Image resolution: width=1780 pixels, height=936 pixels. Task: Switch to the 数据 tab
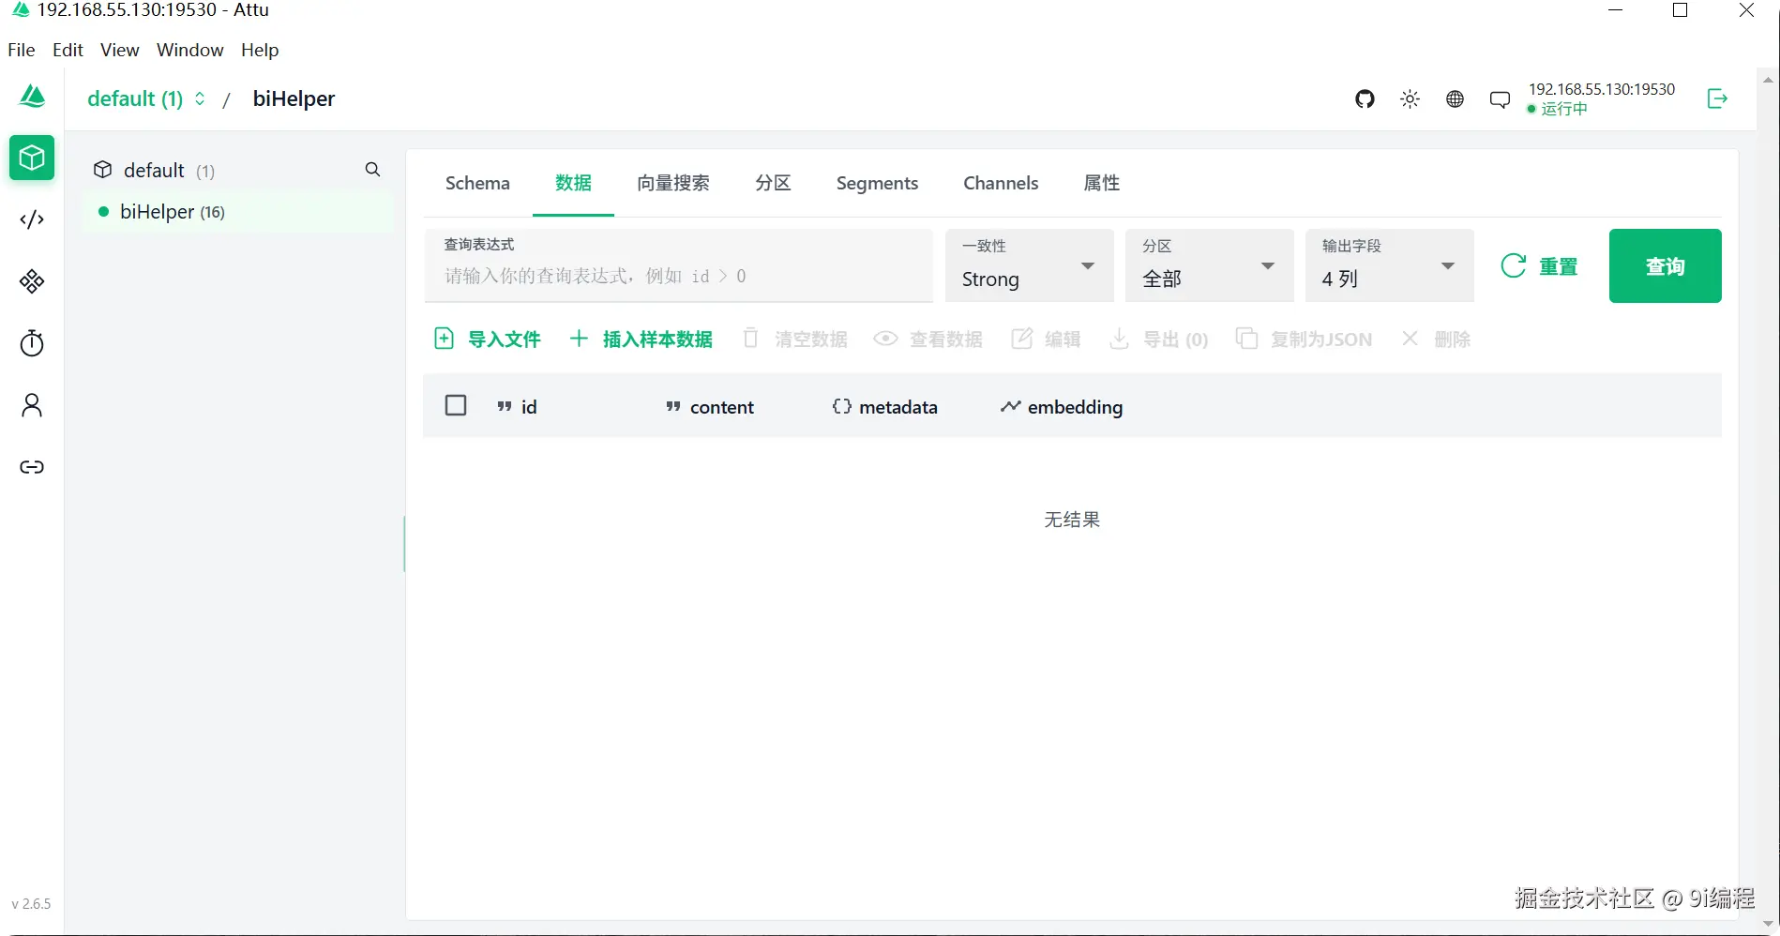(573, 183)
